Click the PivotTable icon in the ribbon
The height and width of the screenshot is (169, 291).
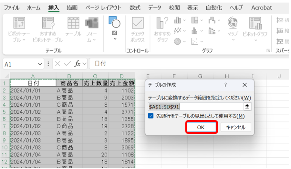tap(19, 23)
